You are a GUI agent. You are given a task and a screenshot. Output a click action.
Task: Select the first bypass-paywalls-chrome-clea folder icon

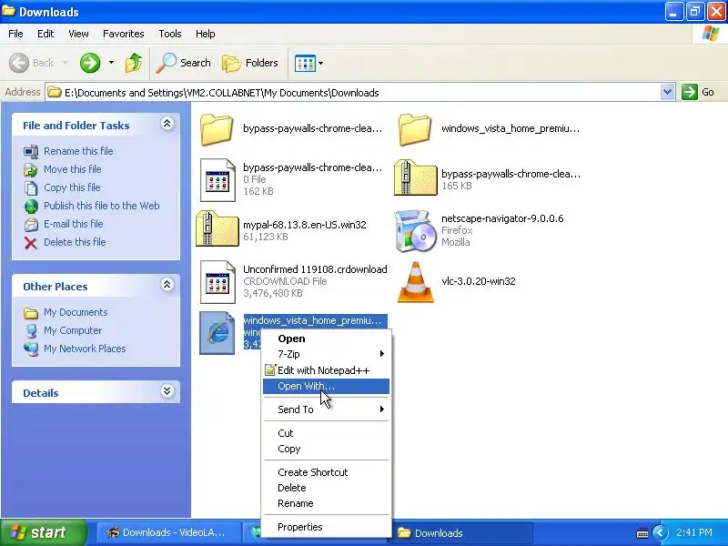coord(217,129)
